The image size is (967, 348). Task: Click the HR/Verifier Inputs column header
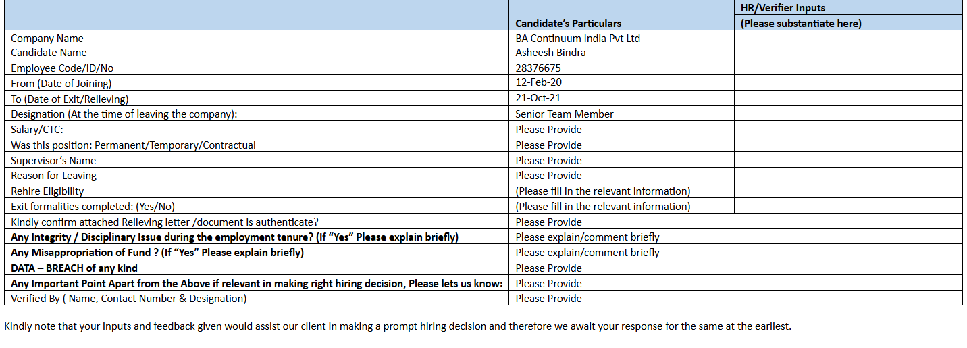point(783,9)
